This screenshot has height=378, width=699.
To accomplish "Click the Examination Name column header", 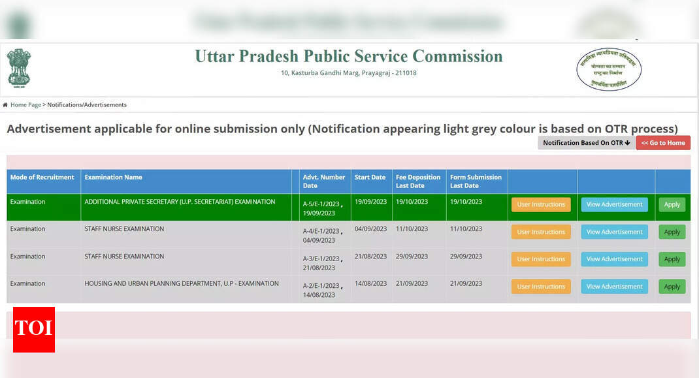I will tap(113, 177).
